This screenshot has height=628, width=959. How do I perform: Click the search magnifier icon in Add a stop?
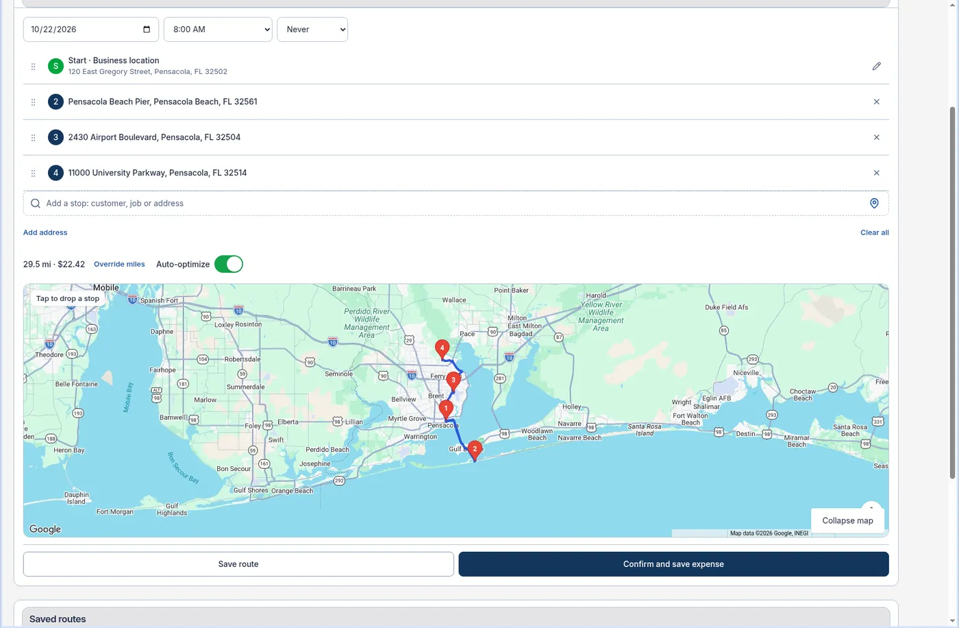pos(36,204)
